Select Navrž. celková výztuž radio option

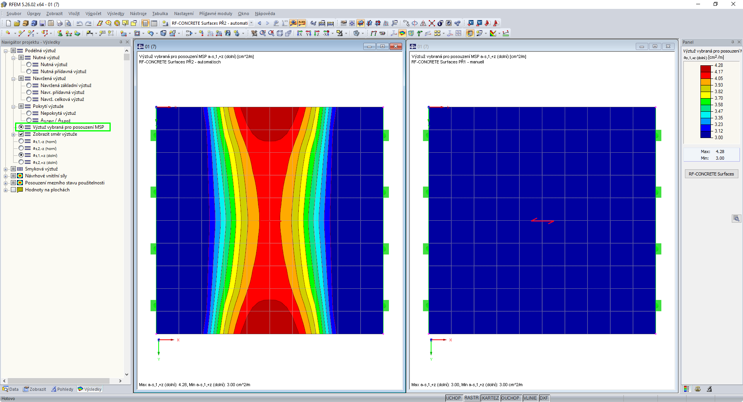click(x=29, y=99)
